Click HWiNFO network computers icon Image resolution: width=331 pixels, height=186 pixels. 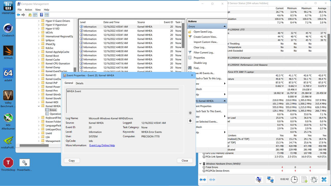[x=270, y=179]
